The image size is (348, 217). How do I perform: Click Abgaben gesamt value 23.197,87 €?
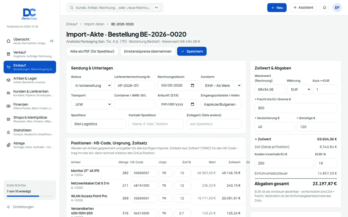[x=325, y=184]
